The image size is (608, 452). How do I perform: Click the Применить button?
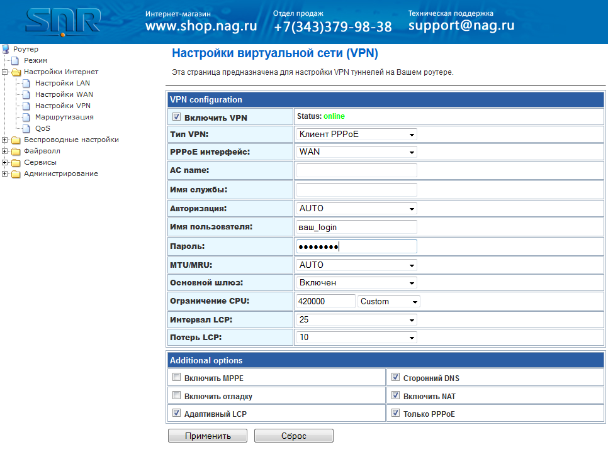tap(208, 436)
